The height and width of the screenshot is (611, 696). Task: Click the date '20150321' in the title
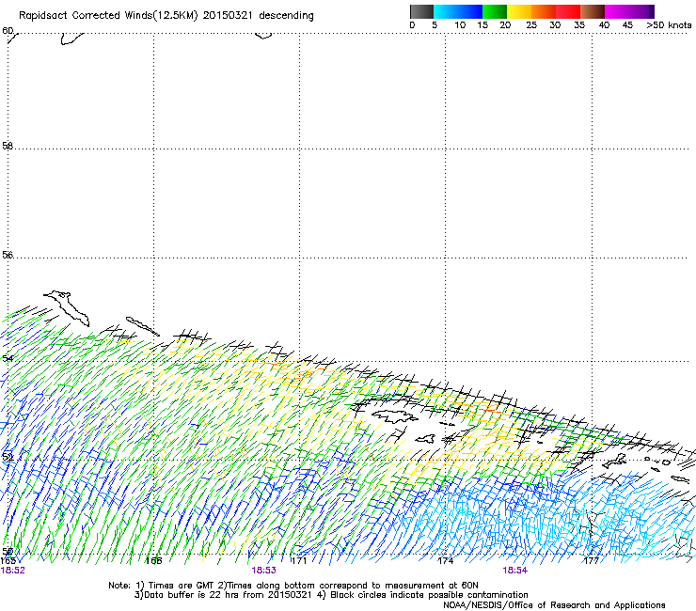(x=228, y=15)
